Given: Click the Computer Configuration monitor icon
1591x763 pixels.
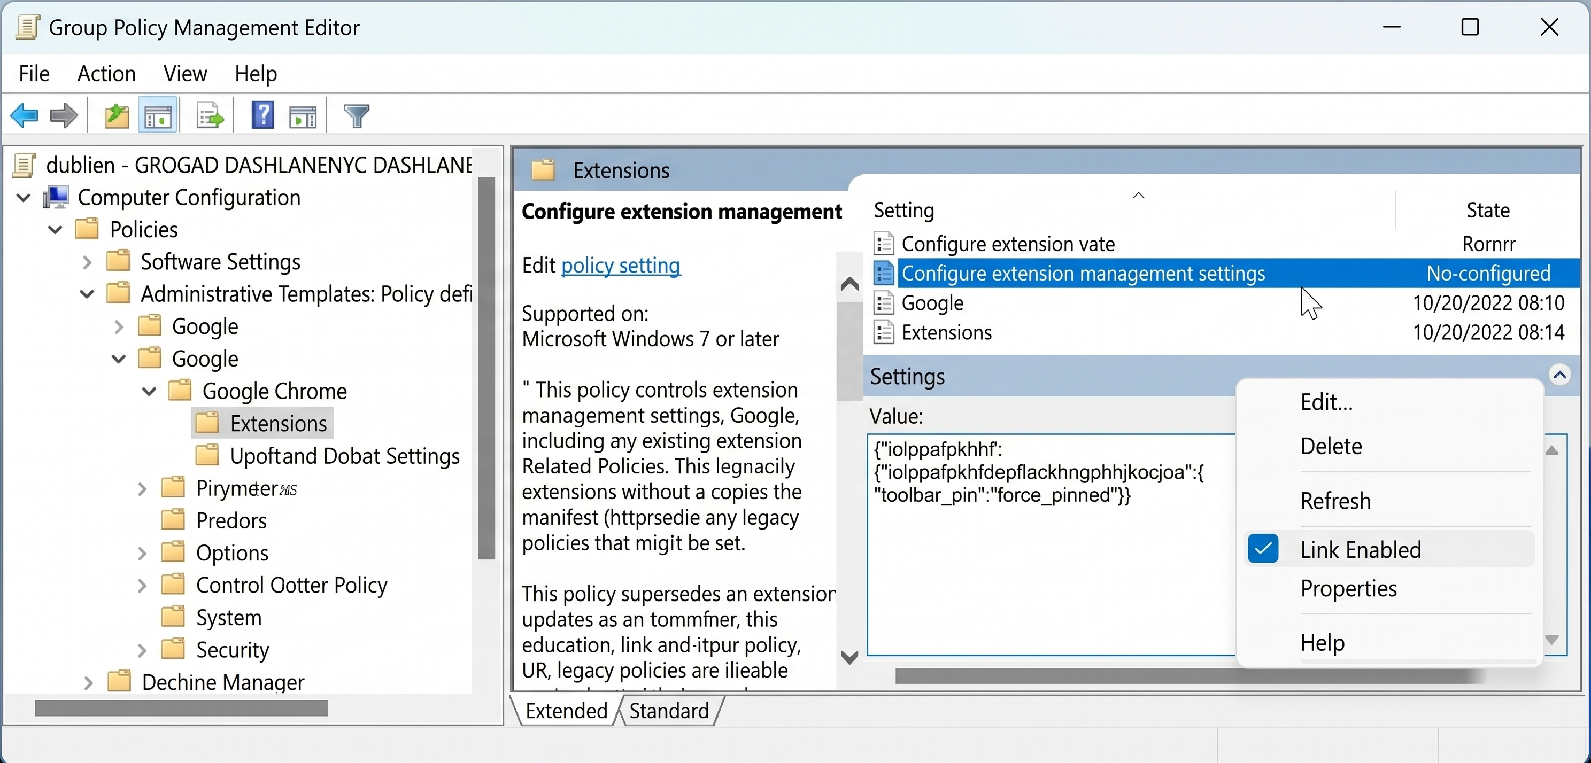Looking at the screenshot, I should [56, 198].
